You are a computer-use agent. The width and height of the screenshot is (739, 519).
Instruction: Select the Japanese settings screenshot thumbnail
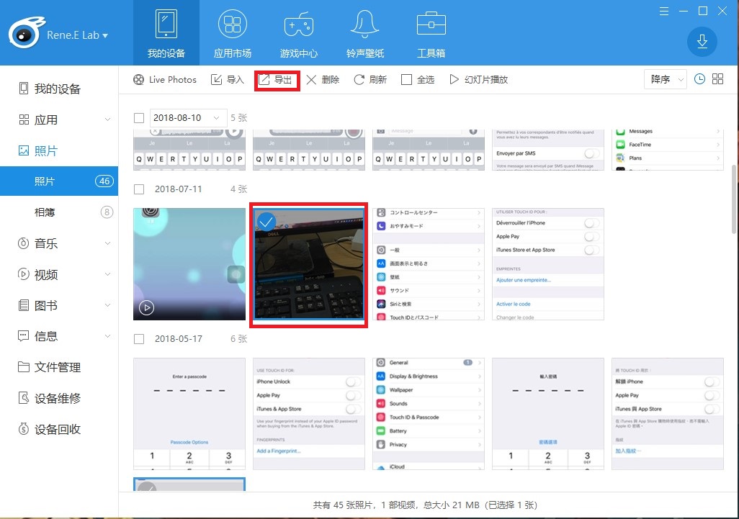click(429, 264)
